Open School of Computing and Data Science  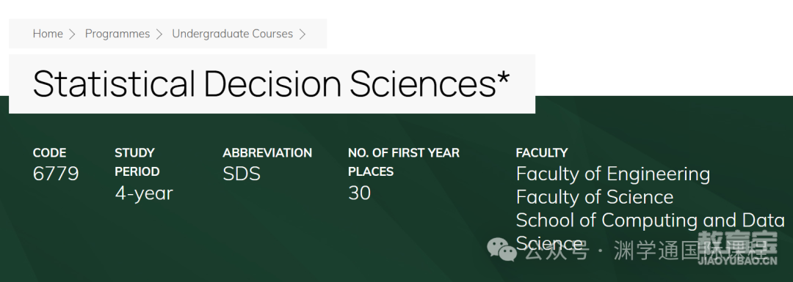(x=651, y=232)
